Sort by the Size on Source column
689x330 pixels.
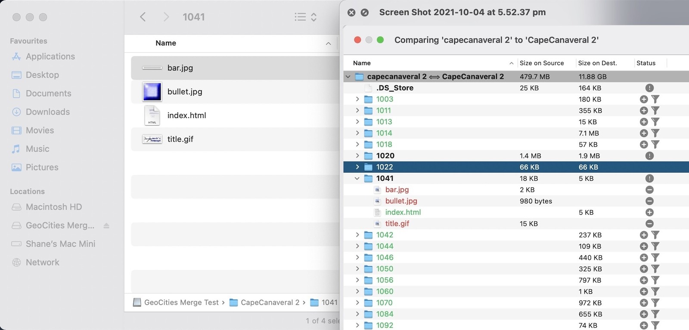(x=542, y=63)
